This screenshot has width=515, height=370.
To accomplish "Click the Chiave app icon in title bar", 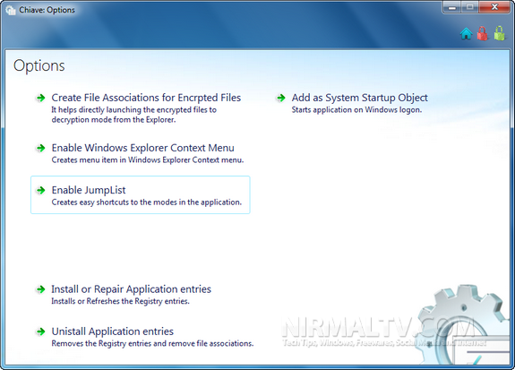I will point(11,10).
